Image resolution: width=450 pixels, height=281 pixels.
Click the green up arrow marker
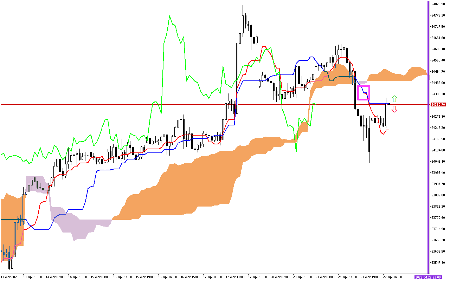coord(394,99)
